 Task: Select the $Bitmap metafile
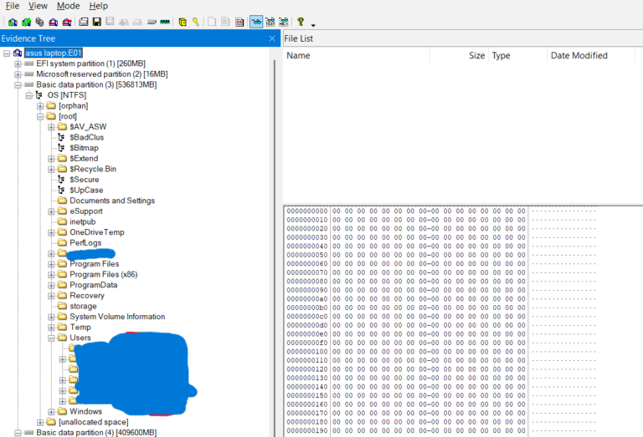click(84, 148)
